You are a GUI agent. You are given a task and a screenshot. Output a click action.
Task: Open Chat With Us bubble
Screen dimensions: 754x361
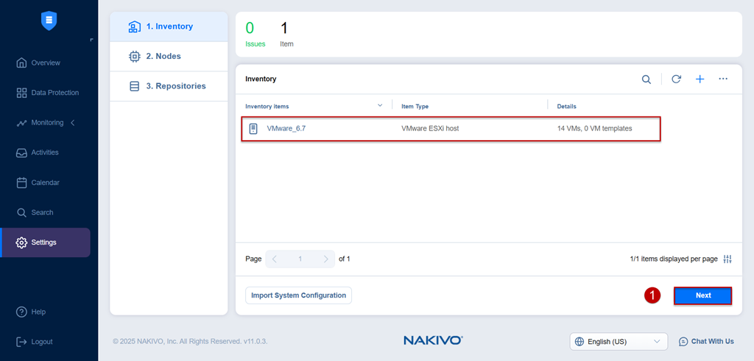point(706,341)
